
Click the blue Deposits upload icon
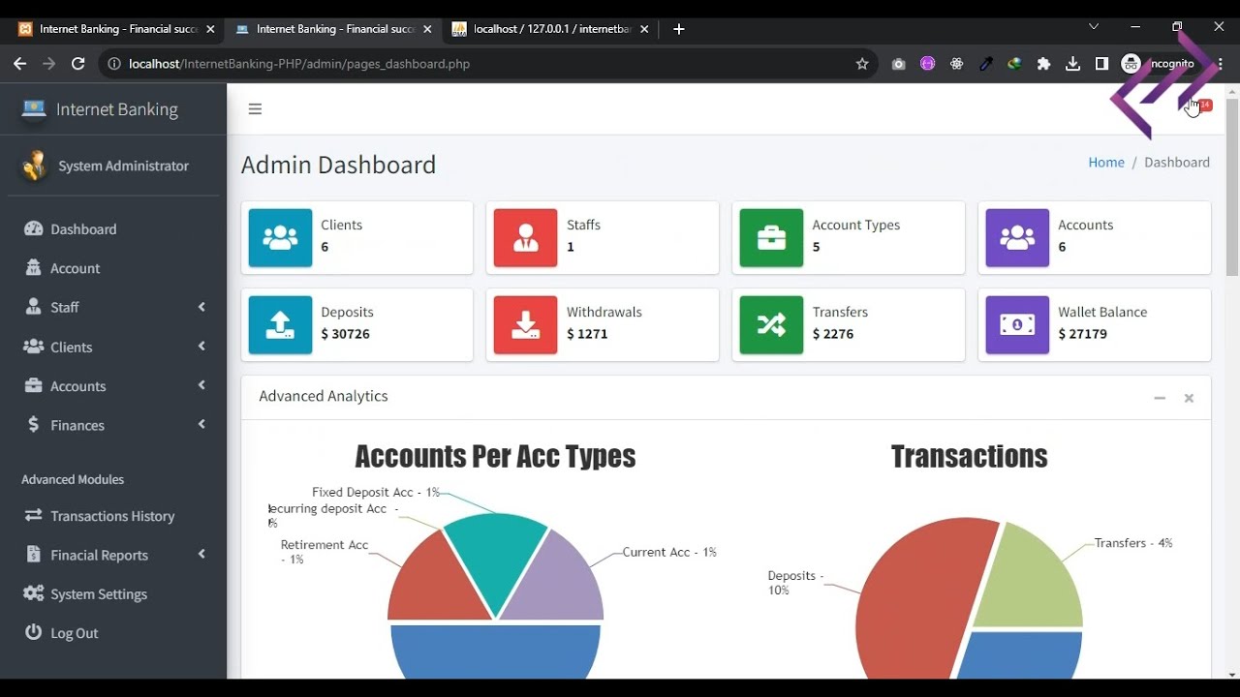pyautogui.click(x=280, y=324)
